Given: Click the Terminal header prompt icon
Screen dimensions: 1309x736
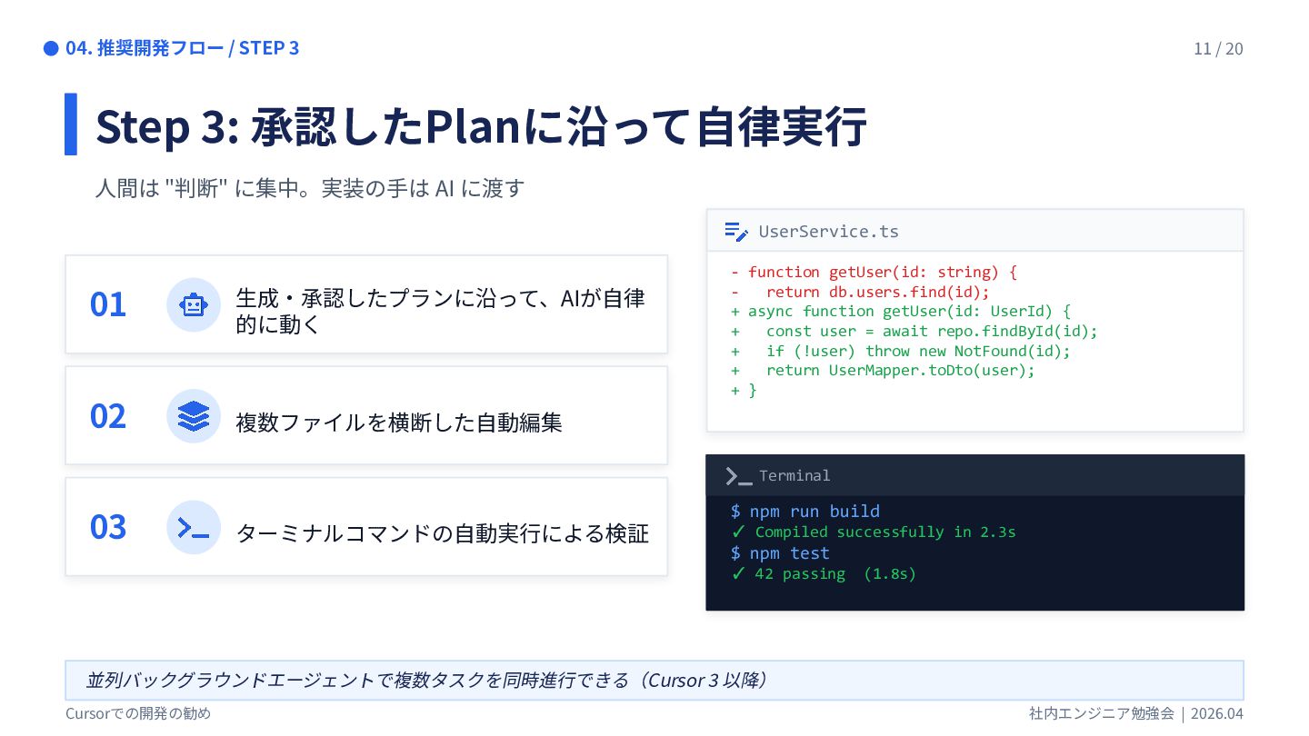Looking at the screenshot, I should [738, 476].
